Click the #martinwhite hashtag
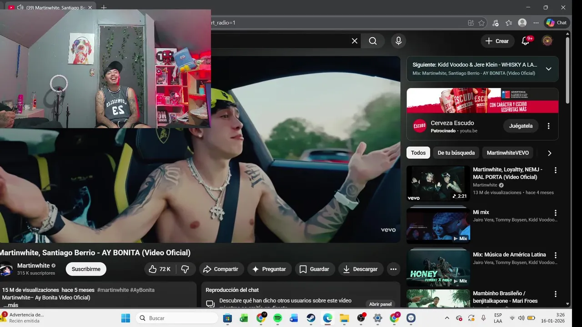Image resolution: width=582 pixels, height=327 pixels. (x=113, y=290)
